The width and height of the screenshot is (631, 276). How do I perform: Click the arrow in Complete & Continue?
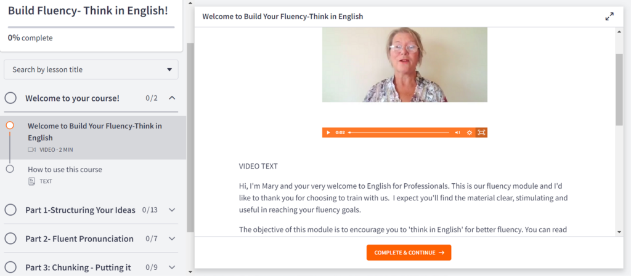(441, 253)
